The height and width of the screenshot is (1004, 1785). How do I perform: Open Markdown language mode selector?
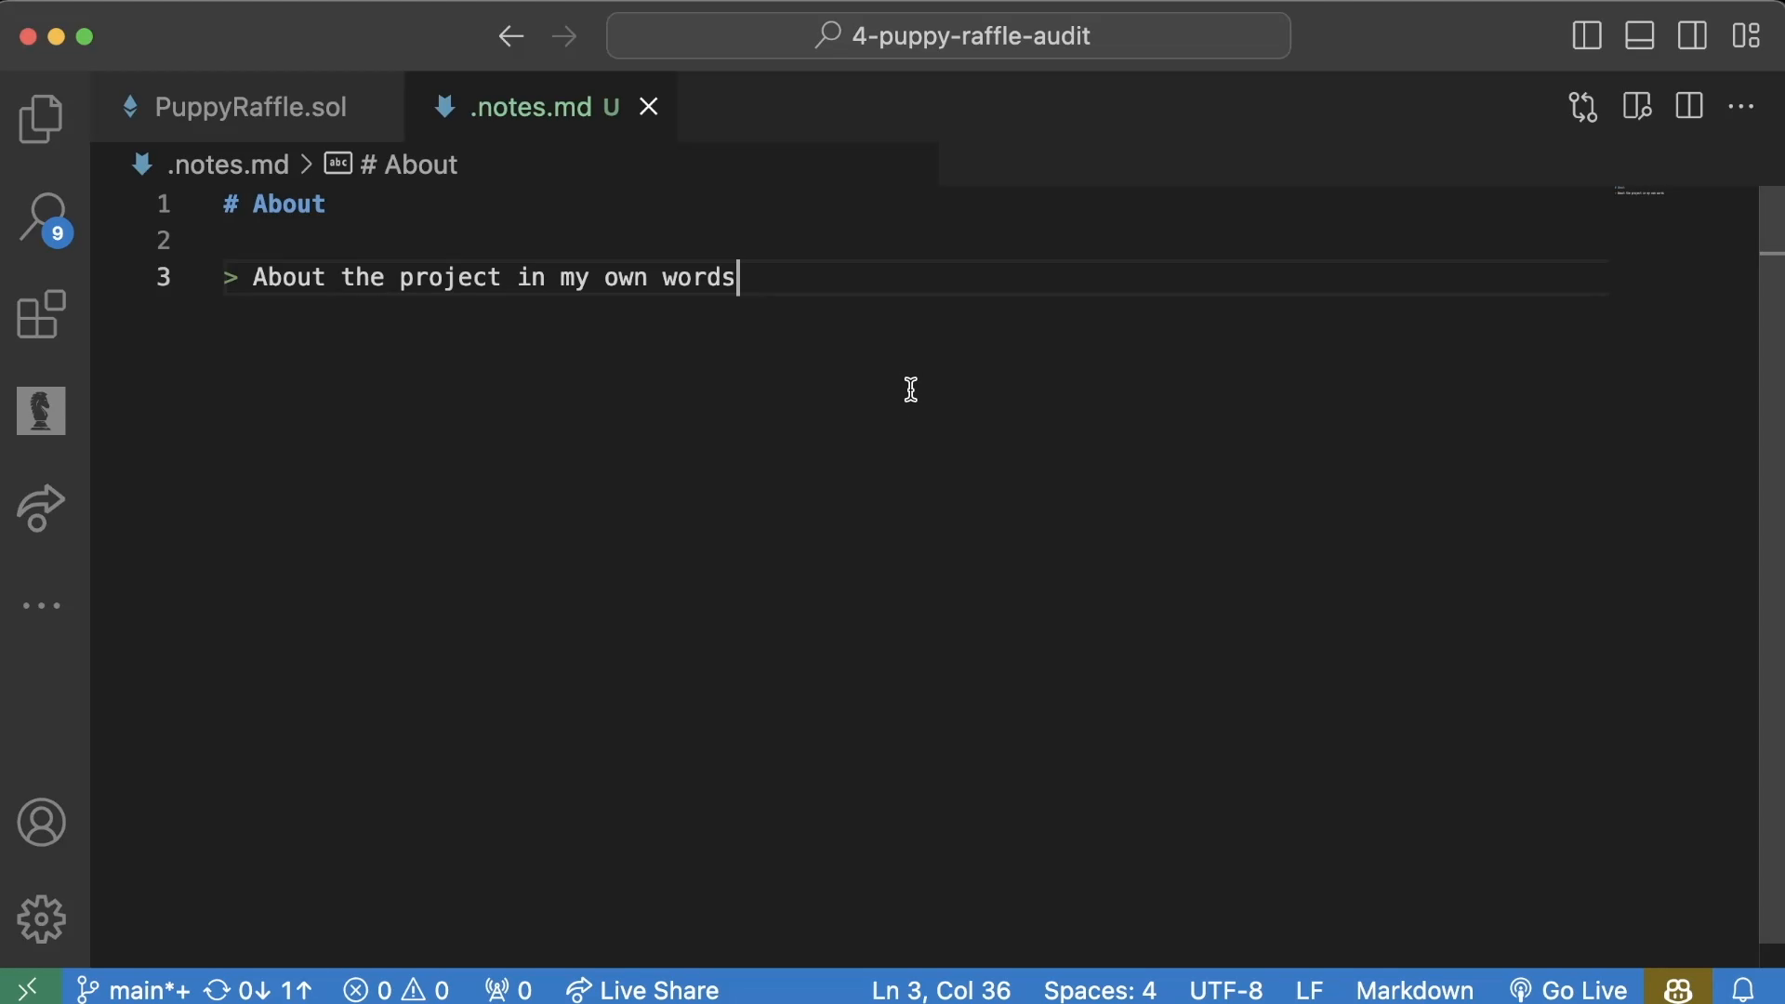(x=1414, y=990)
